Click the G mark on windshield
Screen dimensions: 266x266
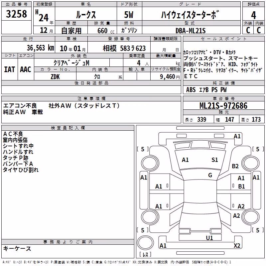(x=210, y=175)
